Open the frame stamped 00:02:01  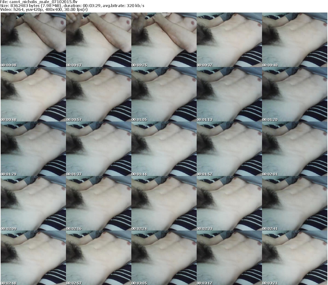(x=295, y=149)
